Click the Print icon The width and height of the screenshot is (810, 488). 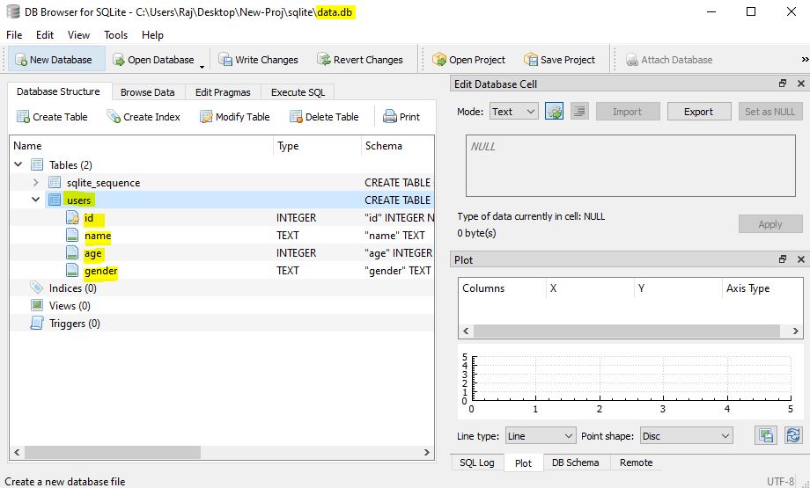[x=389, y=117]
